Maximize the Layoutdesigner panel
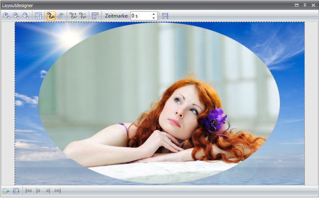 pos(296,5)
